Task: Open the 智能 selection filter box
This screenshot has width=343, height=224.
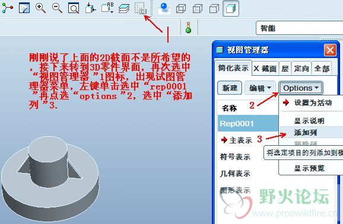Action: coord(299,28)
